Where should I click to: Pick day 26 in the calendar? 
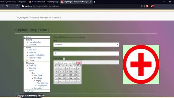[x=78, y=78]
